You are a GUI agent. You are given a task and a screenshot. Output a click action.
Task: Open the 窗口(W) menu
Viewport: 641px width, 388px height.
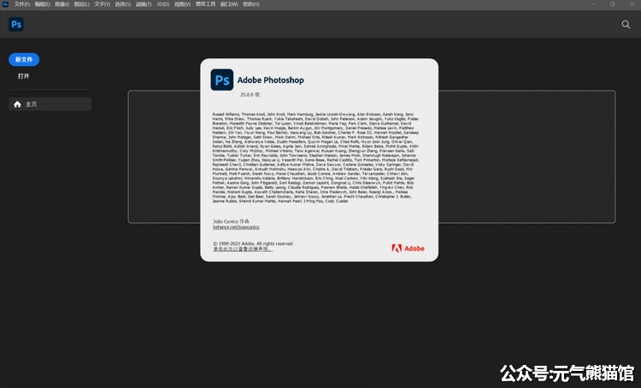point(229,4)
